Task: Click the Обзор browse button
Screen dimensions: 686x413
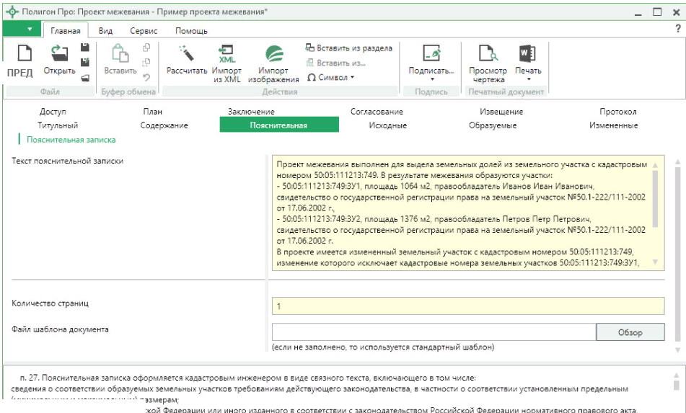Action: [630, 332]
